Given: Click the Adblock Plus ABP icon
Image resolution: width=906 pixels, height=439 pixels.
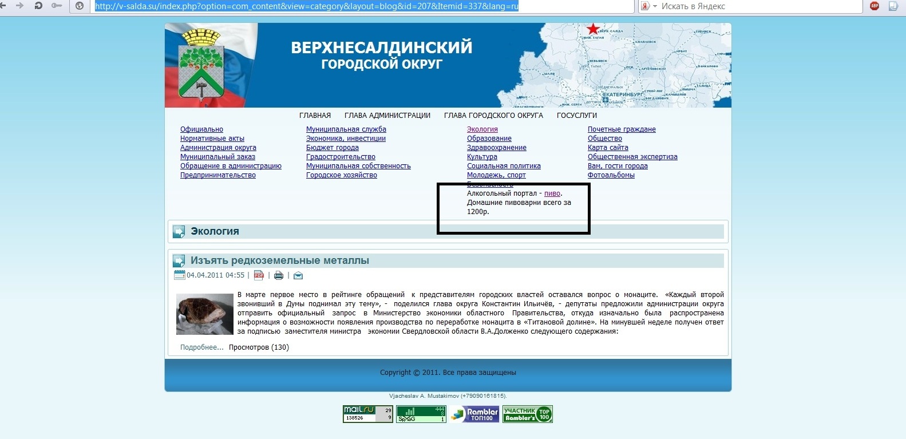Looking at the screenshot, I should click(874, 6).
